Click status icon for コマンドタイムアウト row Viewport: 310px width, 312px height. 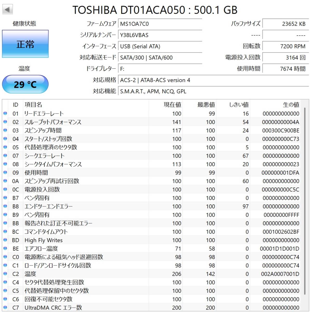(x=5, y=232)
